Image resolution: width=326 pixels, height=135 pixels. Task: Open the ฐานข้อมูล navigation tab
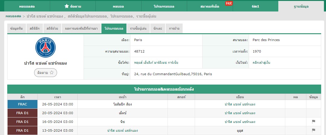tap(301, 6)
